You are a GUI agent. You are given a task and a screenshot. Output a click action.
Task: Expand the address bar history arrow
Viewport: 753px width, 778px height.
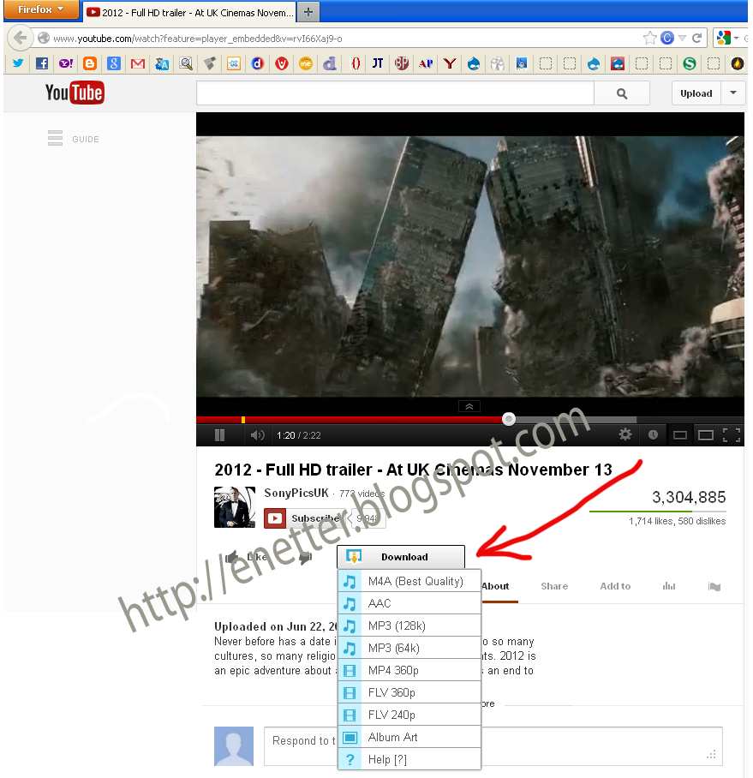coord(682,39)
